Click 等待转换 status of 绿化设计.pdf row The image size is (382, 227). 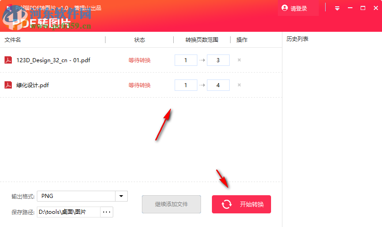pyautogui.click(x=139, y=85)
